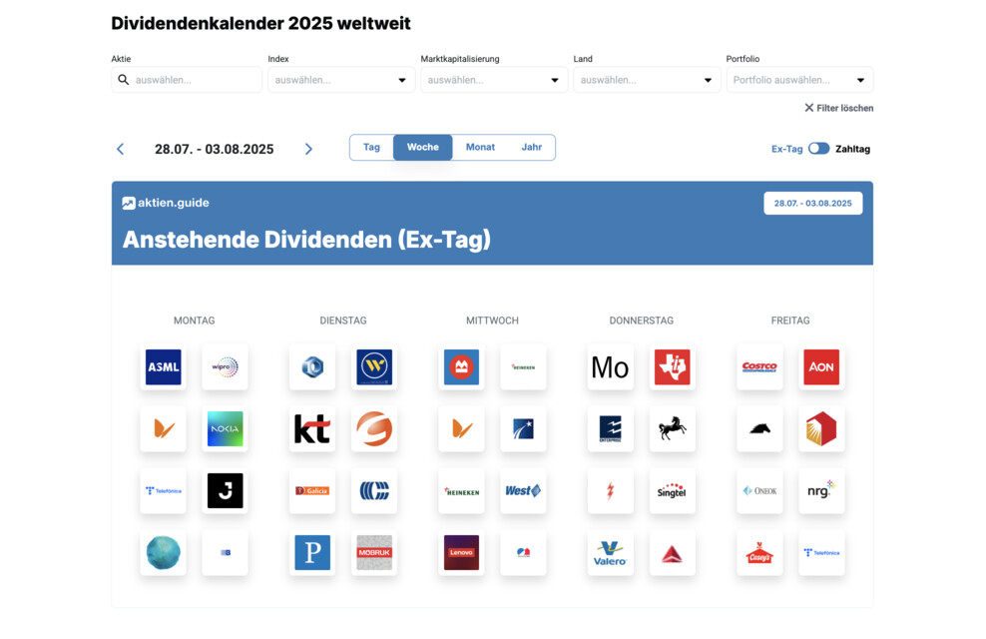Expand the Land filter dropdown

coord(647,80)
